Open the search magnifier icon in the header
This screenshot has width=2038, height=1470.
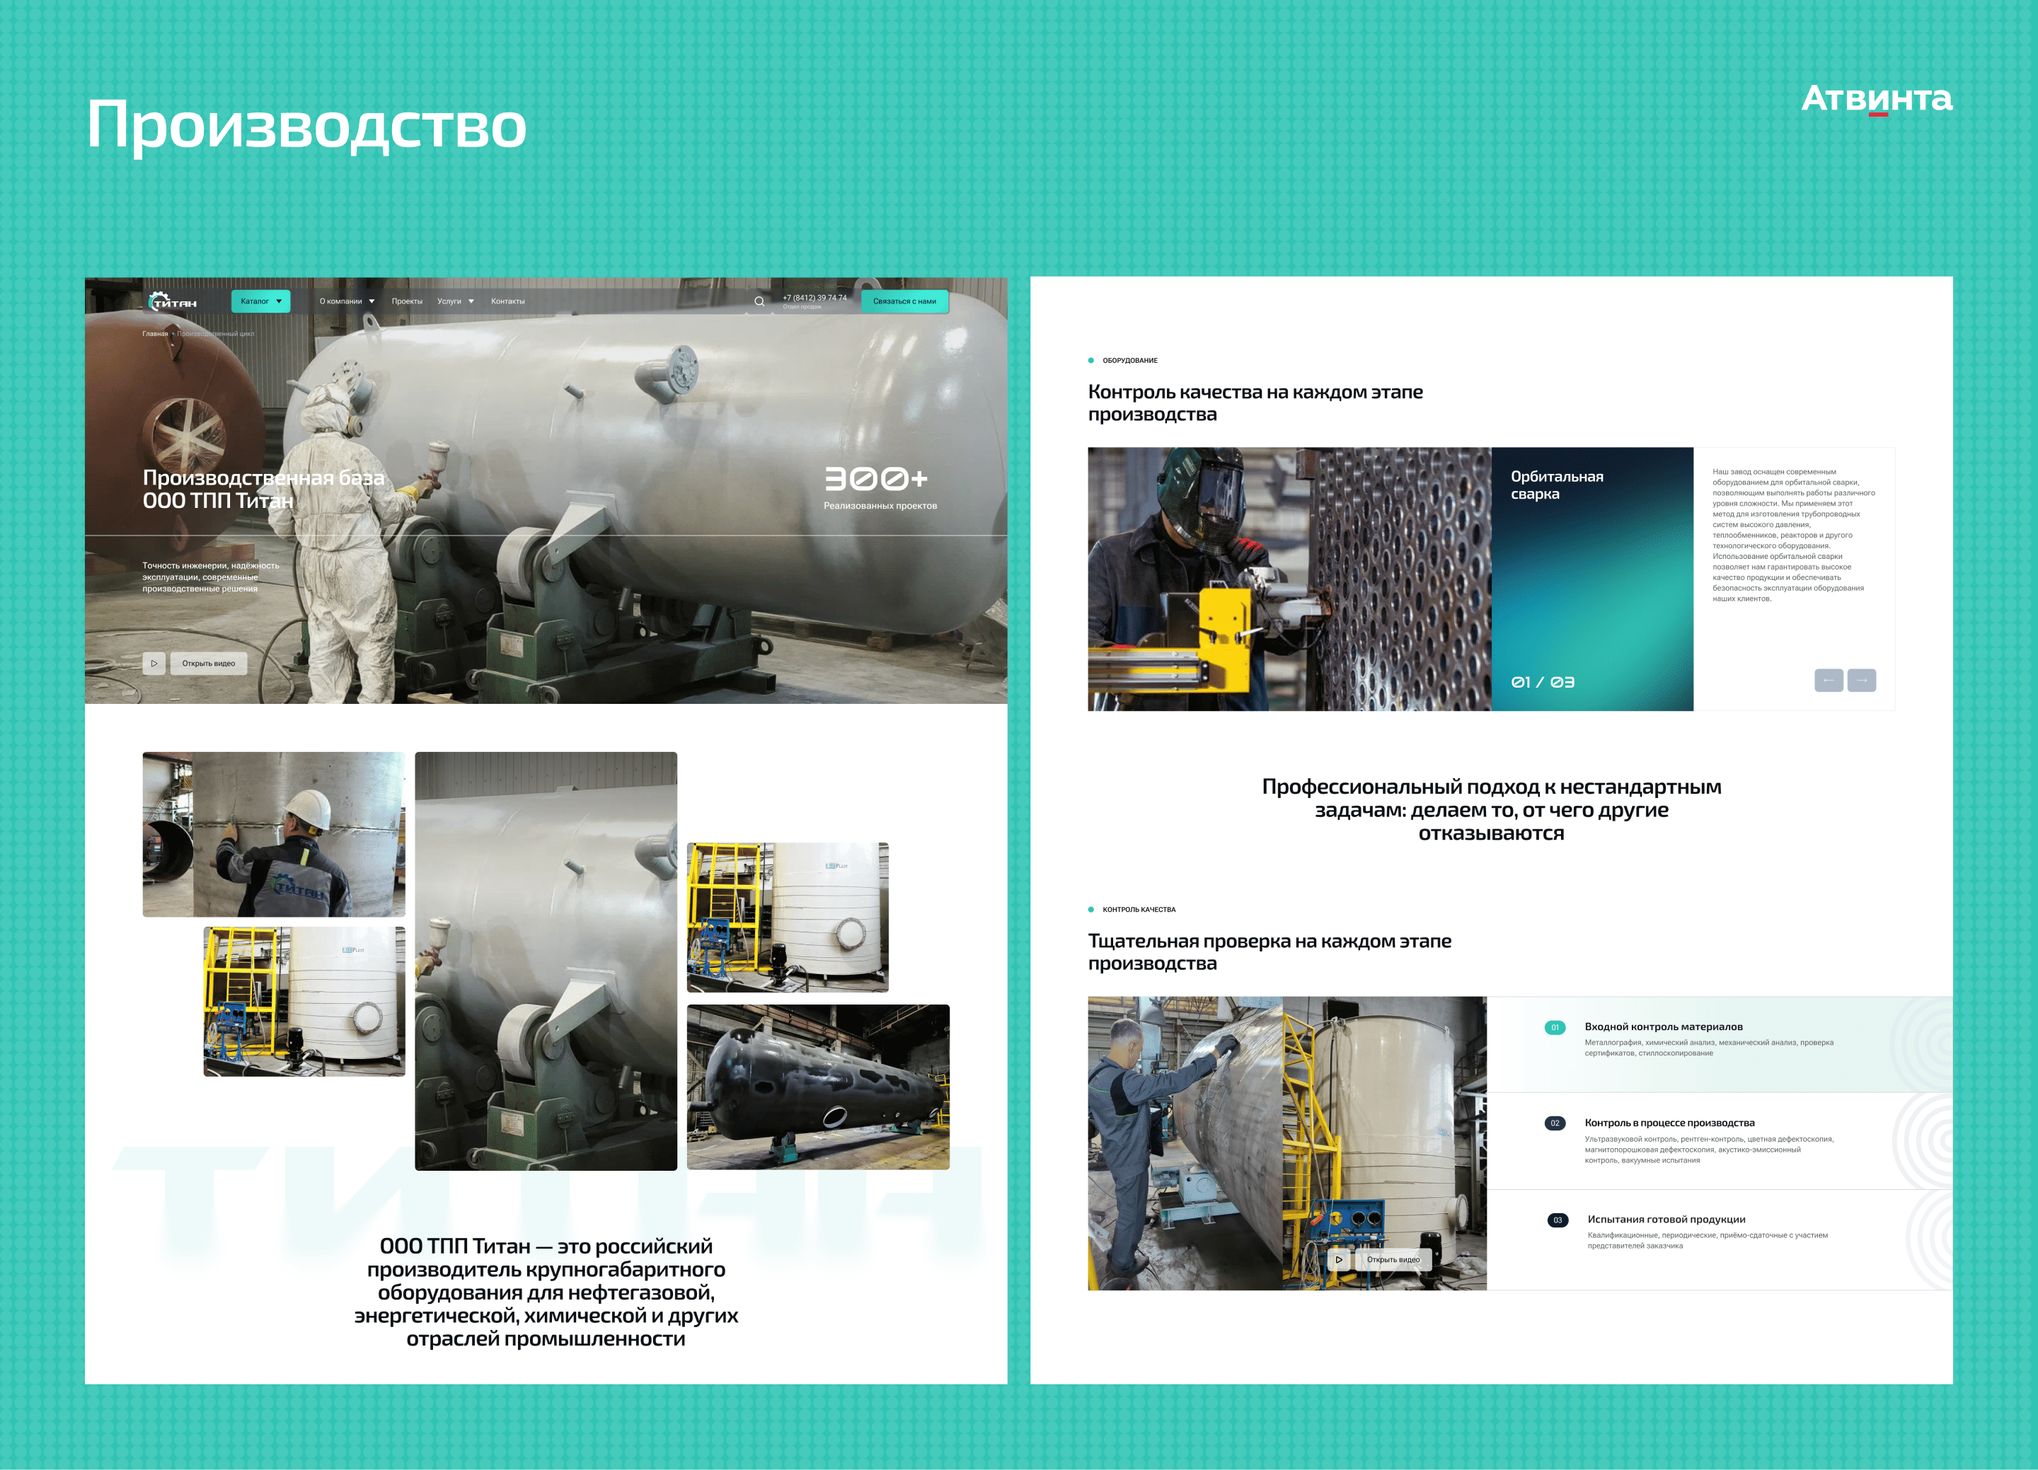pyautogui.click(x=759, y=302)
